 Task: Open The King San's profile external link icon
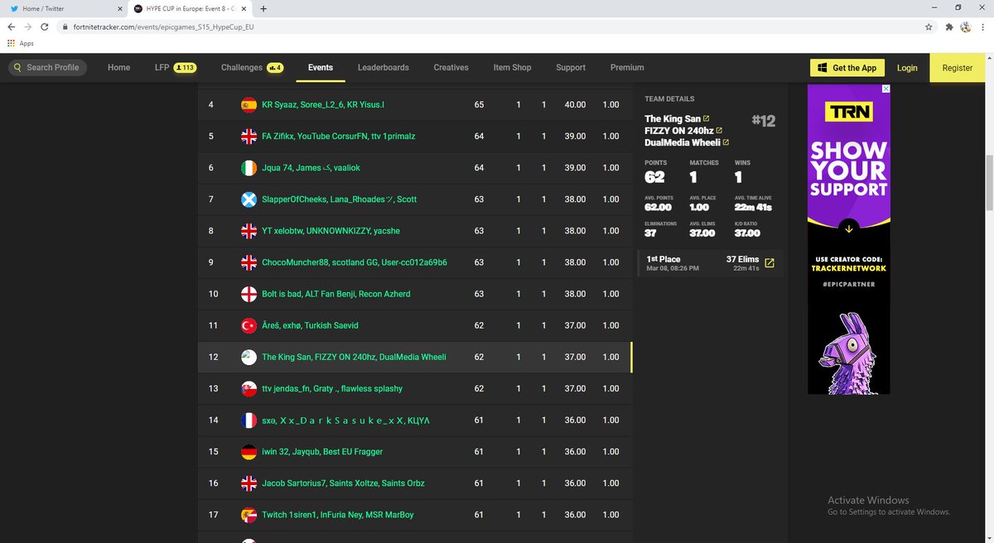[706, 118]
